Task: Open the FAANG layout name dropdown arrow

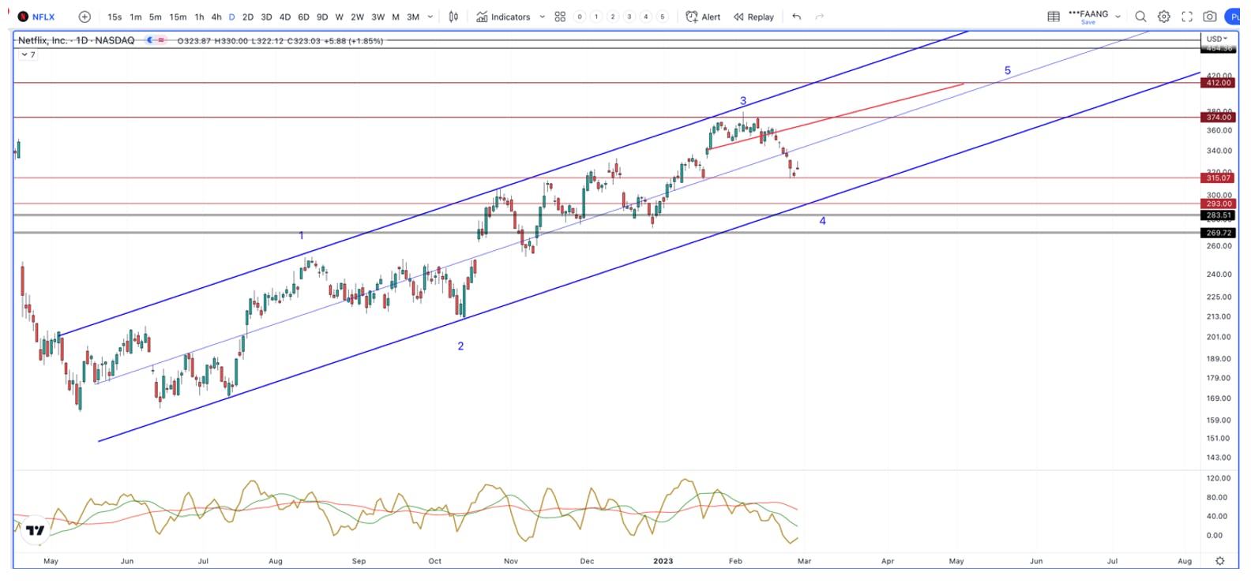Action: [x=1118, y=17]
